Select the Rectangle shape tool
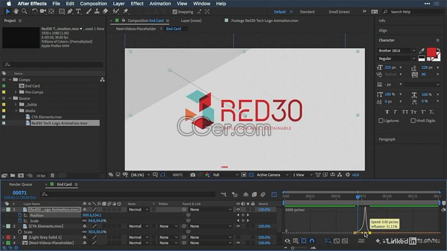This screenshot has height=251, width=447. tap(61, 11)
